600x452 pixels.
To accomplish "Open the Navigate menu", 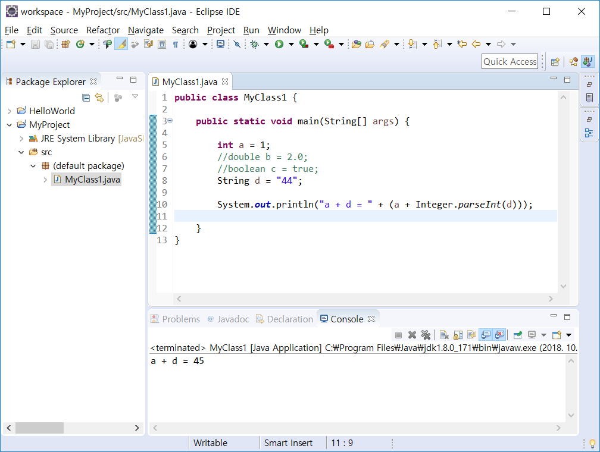I will (146, 30).
